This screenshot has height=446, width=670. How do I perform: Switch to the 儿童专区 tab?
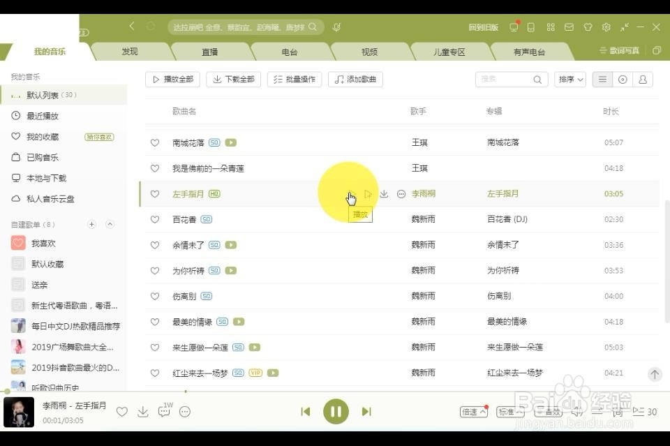pyautogui.click(x=449, y=52)
